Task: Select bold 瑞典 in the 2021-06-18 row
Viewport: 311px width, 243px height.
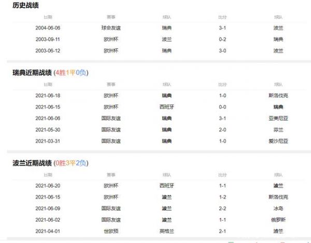Action: [x=167, y=96]
